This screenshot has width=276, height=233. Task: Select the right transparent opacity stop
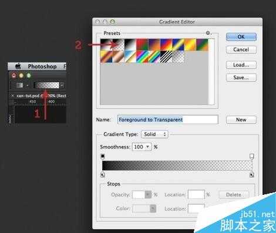click(x=252, y=156)
